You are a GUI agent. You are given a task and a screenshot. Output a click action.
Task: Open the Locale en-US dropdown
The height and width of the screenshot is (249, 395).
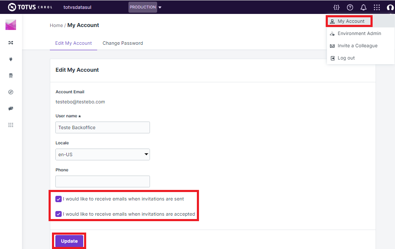coord(103,154)
